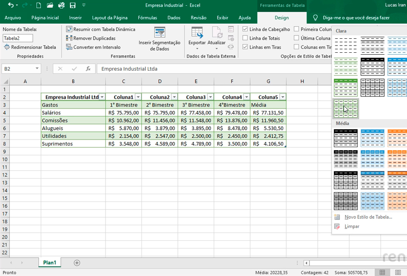Click Remover Duplicadas command
Image resolution: width=407 pixels, height=276 pixels.
(91, 38)
